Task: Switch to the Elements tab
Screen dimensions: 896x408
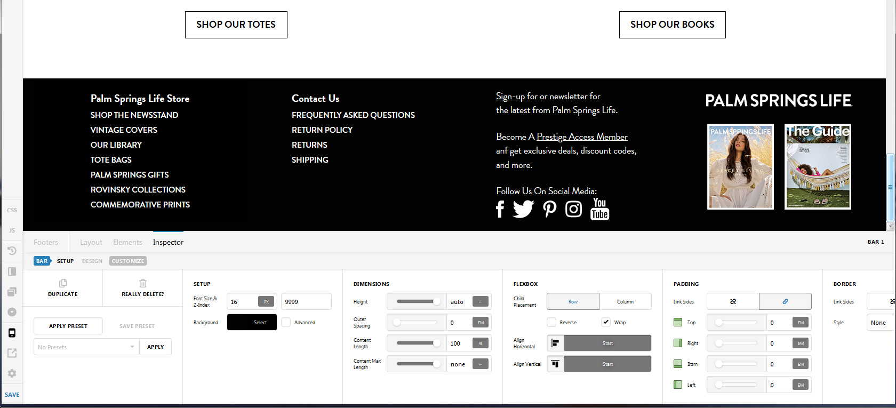Action: (x=127, y=242)
